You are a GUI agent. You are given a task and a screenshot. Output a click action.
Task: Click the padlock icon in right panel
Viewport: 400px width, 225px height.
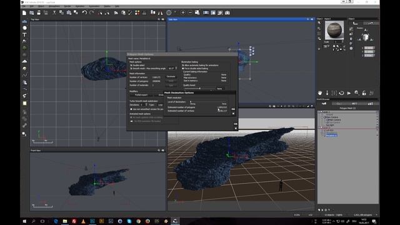pos(364,93)
